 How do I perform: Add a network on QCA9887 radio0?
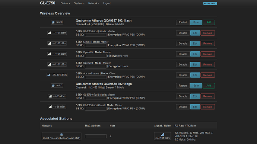coord(209,22)
